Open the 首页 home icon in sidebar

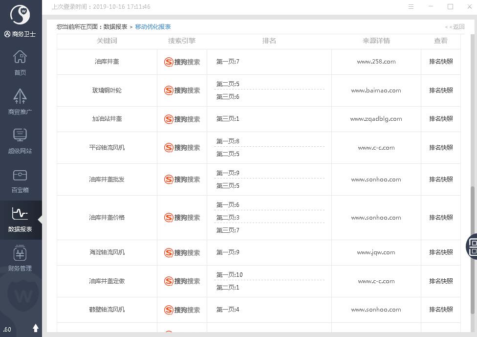20,62
